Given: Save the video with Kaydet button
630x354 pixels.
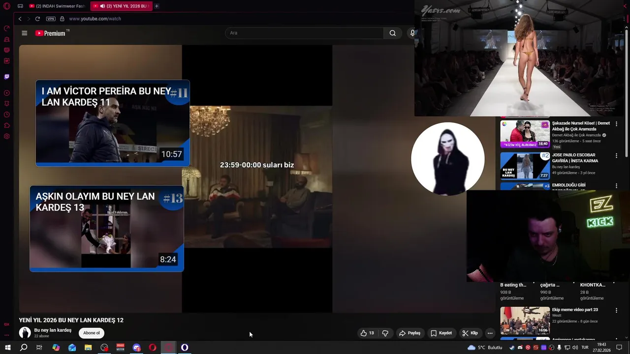Looking at the screenshot, I should coord(441,333).
